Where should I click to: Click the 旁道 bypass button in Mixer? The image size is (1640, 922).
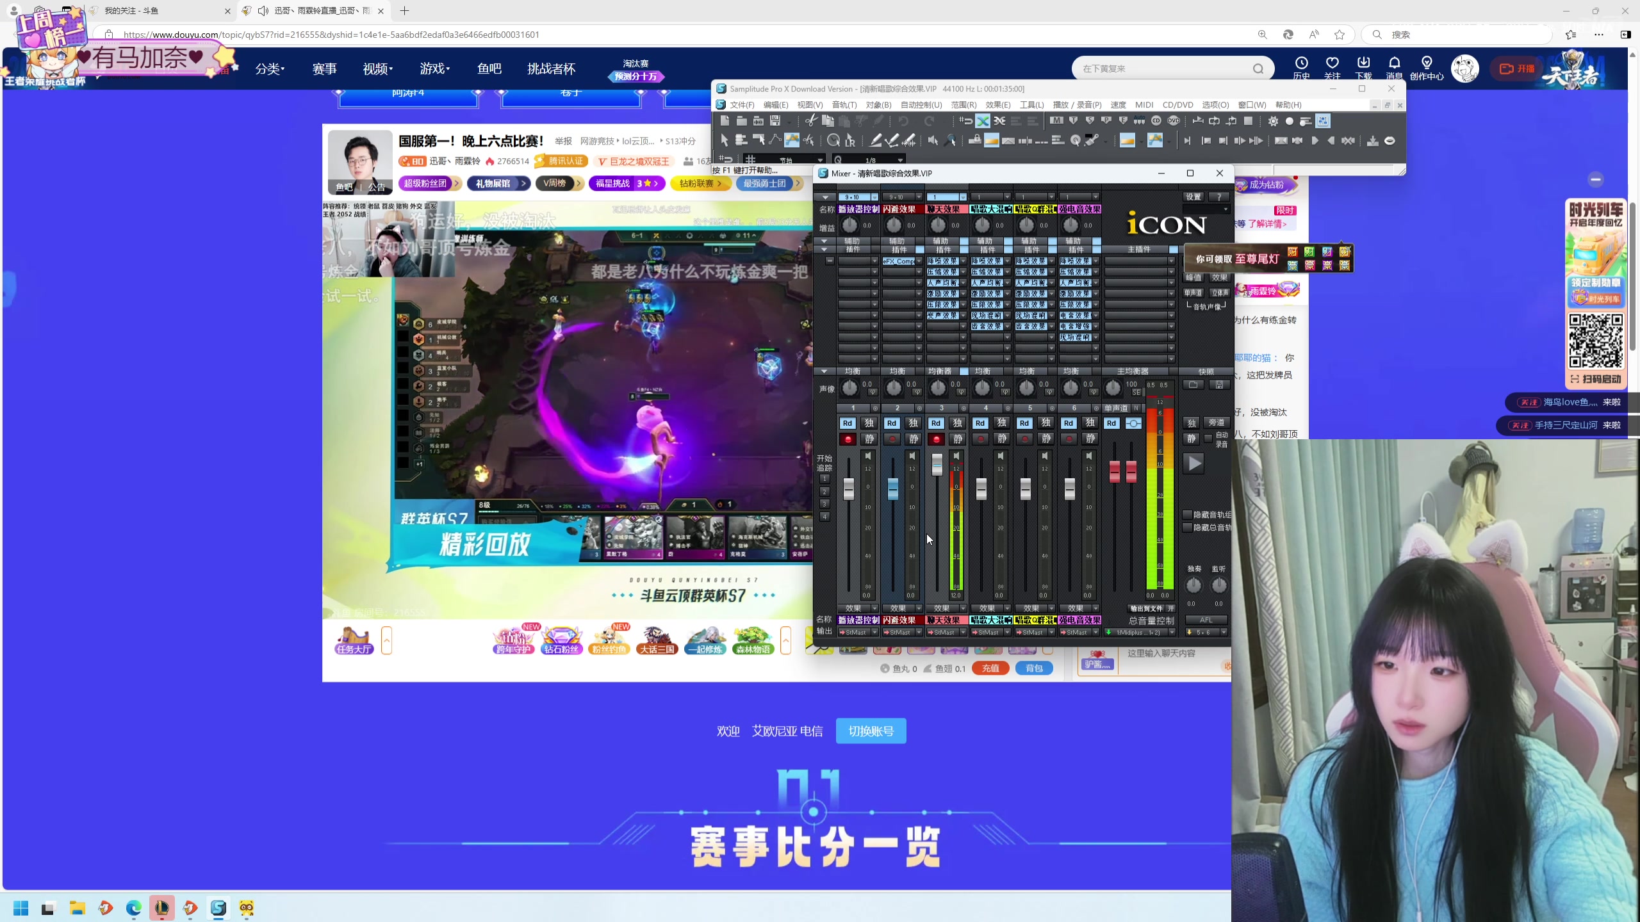[1216, 423]
